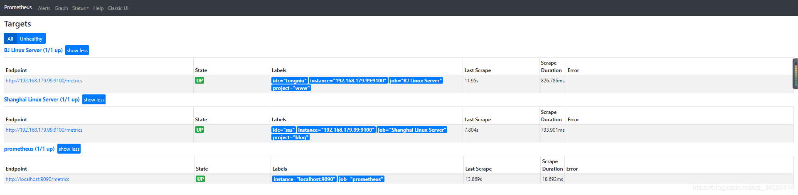Filter by Unhealthy targets
Viewport: 798px width, 195px height.
(31, 39)
